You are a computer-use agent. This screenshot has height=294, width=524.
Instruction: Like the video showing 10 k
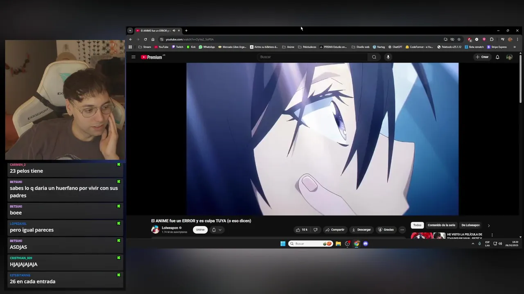click(x=302, y=230)
